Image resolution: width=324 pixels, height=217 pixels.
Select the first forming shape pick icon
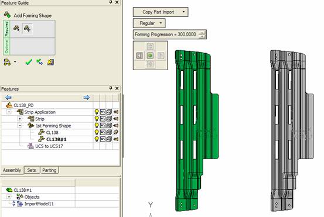click(x=16, y=28)
